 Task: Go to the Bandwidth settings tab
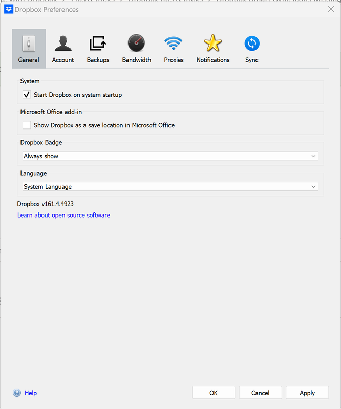[x=137, y=49]
